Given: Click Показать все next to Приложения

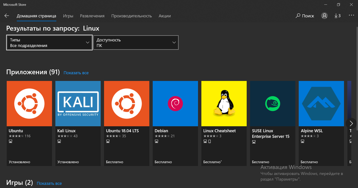Looking at the screenshot, I should tap(76, 73).
